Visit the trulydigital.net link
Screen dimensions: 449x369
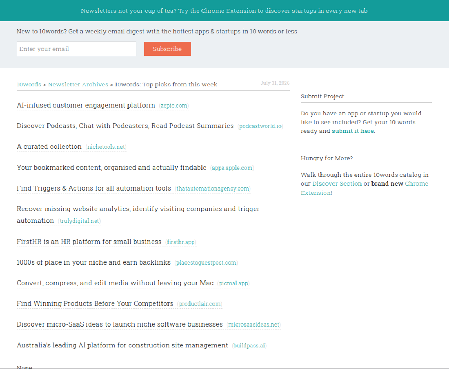79,221
